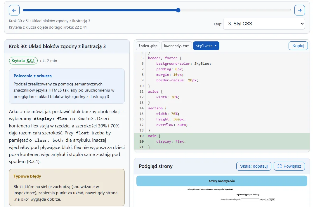Click the "Polecenie z arkusza" heading
The height and width of the screenshot is (207, 314).
(33, 76)
